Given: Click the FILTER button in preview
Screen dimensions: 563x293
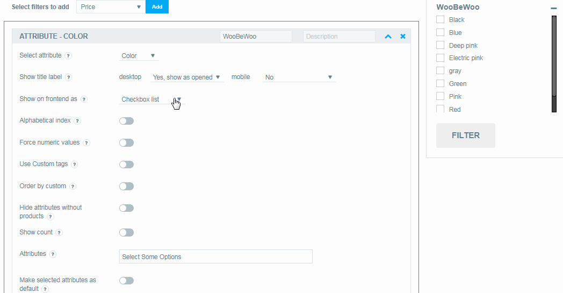Looking at the screenshot, I should [466, 135].
